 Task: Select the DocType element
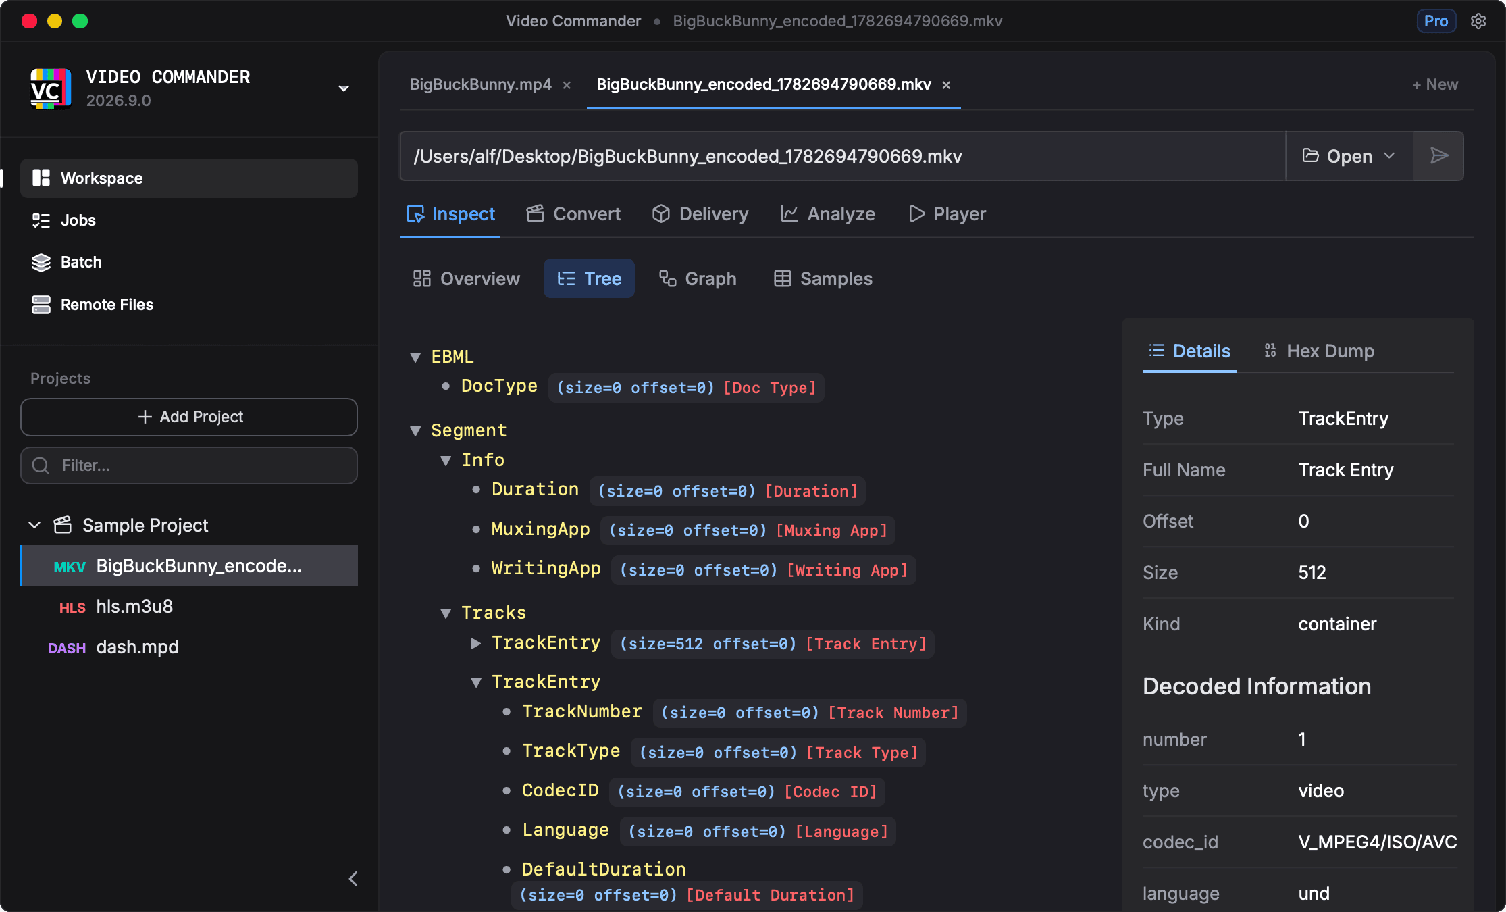pos(499,386)
